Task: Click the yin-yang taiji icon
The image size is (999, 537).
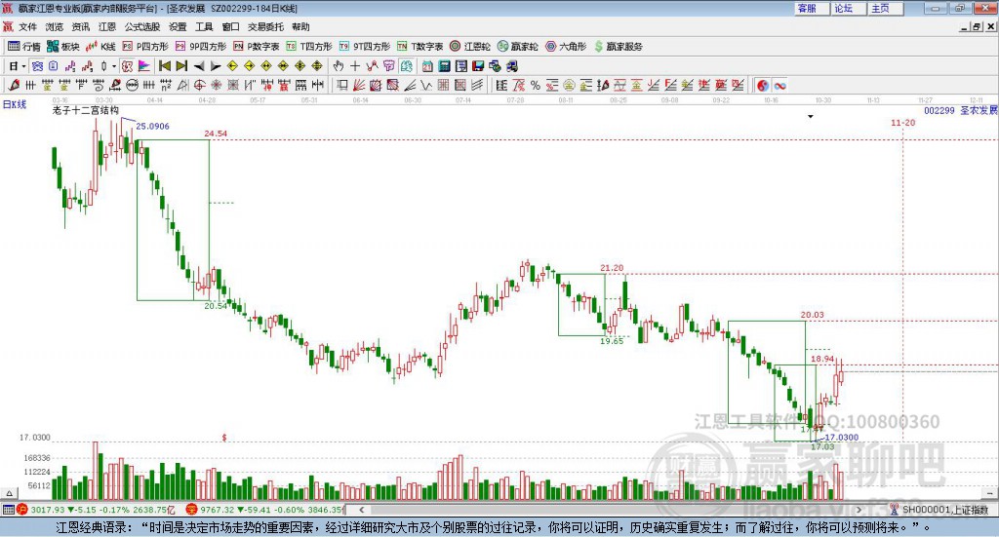Action: pyautogui.click(x=763, y=85)
